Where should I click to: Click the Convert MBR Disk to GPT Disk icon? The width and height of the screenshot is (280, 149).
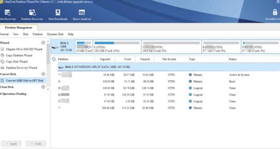[x=2, y=80]
